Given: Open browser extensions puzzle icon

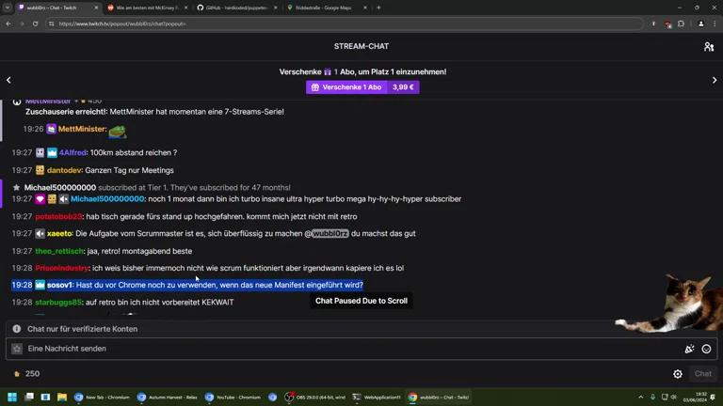Looking at the screenshot, I should (681, 23).
